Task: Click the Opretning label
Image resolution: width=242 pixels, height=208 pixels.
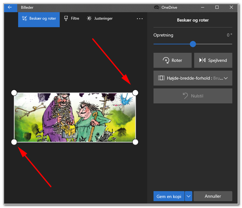Action: [x=163, y=35]
